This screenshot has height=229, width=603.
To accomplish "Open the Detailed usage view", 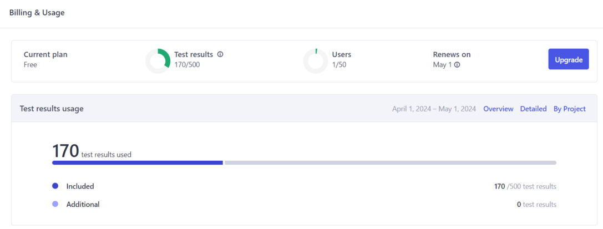I will [533, 109].
